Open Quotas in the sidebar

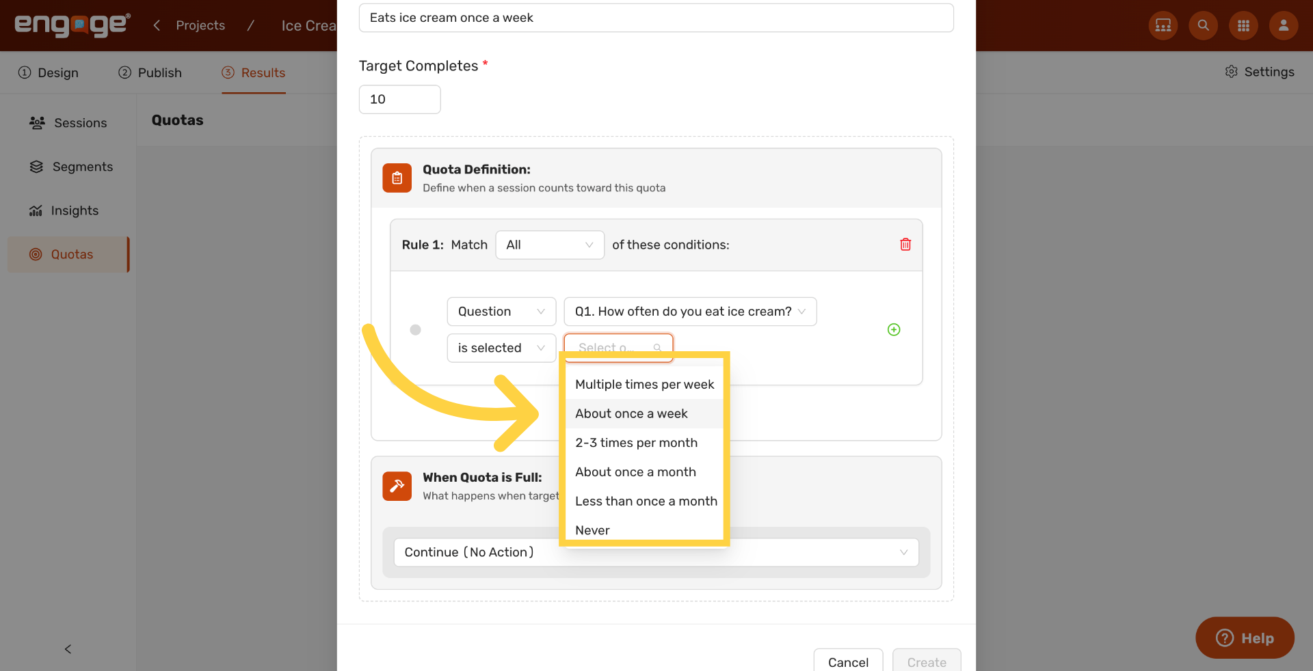point(68,254)
